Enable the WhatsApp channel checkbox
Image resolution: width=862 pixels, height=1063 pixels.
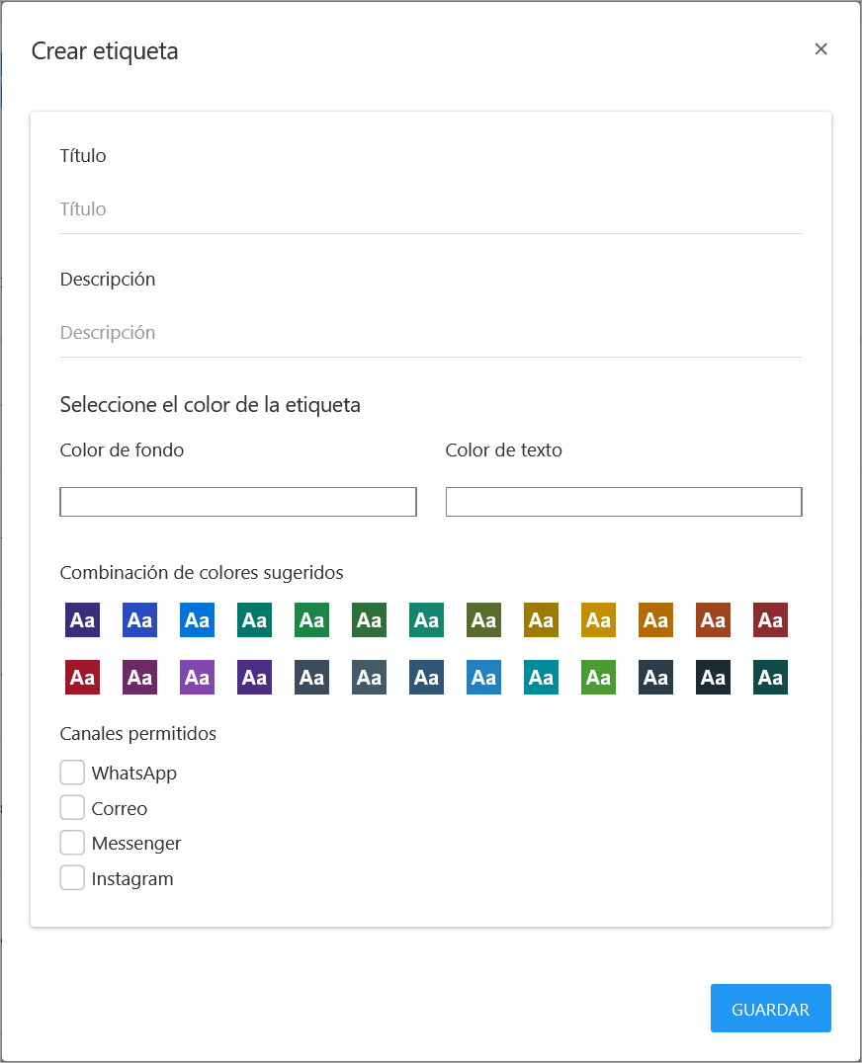click(x=72, y=772)
